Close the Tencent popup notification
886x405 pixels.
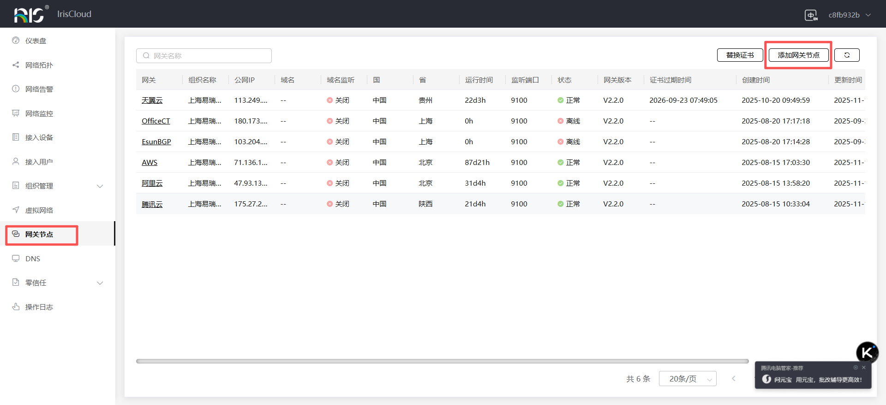click(x=864, y=368)
